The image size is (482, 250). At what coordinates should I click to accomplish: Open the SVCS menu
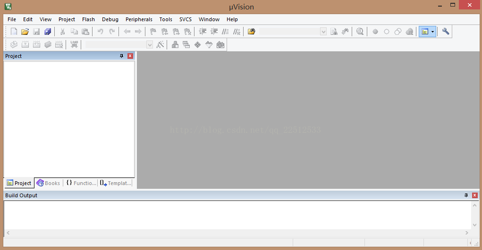coord(186,19)
